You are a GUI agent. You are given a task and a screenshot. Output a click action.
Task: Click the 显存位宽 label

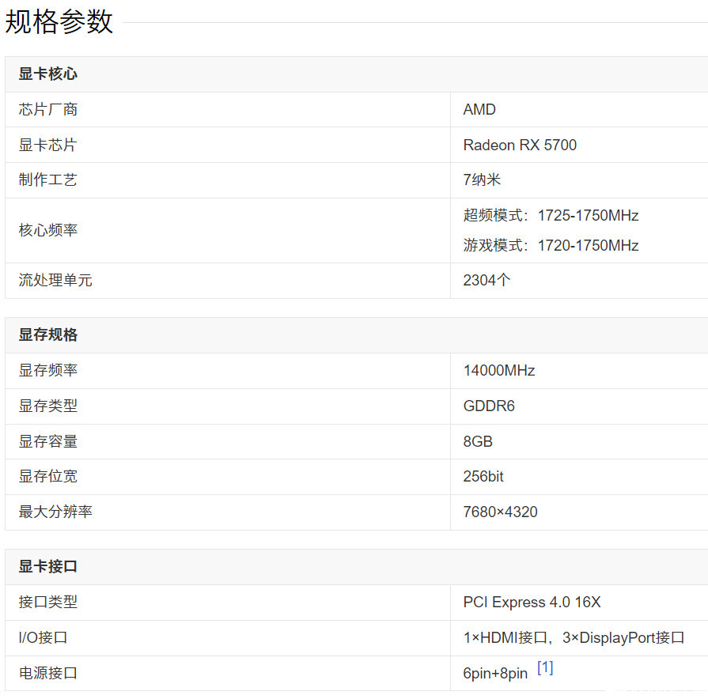[48, 476]
